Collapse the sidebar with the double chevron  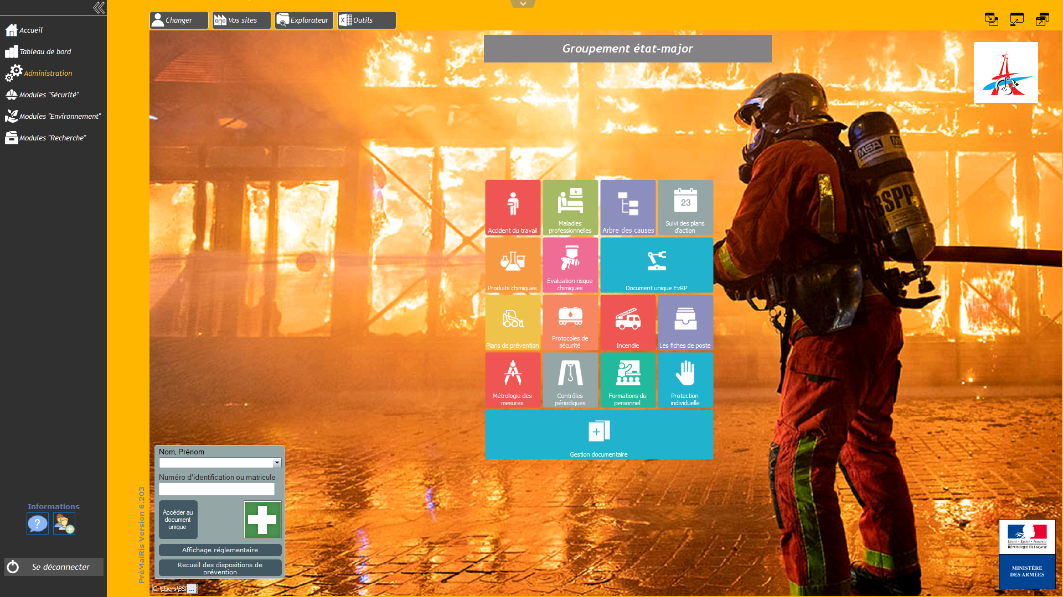99,8
